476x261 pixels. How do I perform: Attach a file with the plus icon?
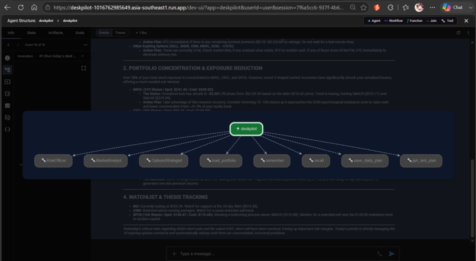pyautogui.click(x=174, y=254)
